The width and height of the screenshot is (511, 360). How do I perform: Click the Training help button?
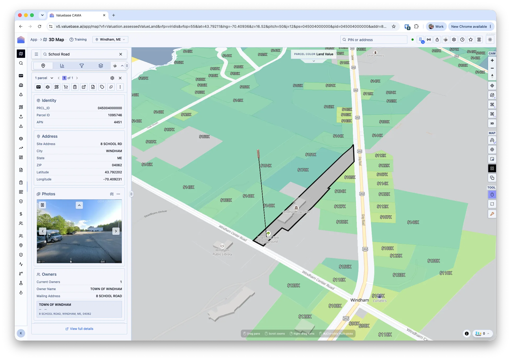click(x=78, y=40)
